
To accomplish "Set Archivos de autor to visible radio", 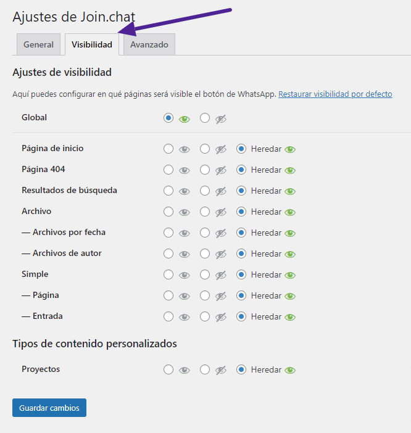I will tap(168, 254).
